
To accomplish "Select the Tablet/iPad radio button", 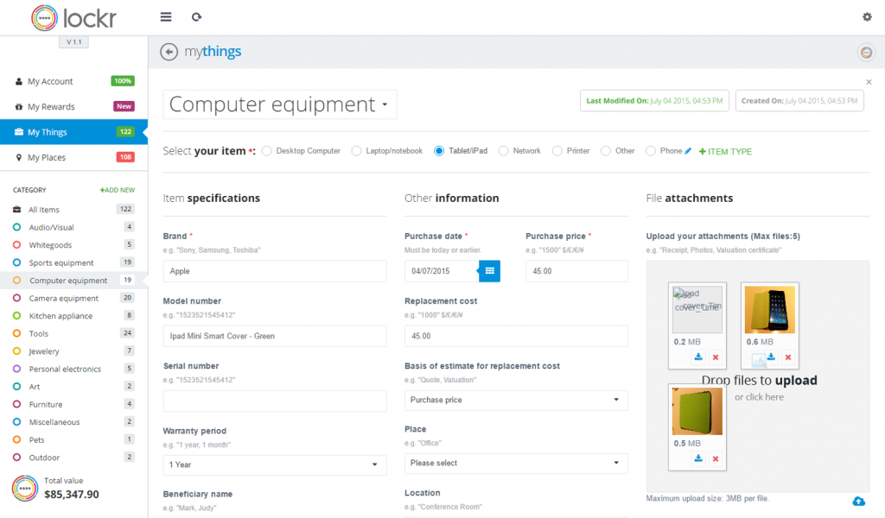I will coord(439,151).
